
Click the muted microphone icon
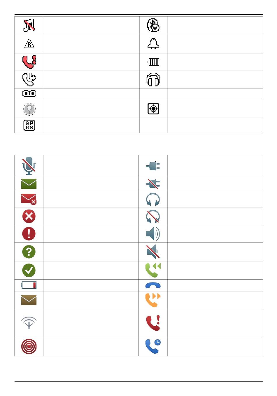pos(29,166)
